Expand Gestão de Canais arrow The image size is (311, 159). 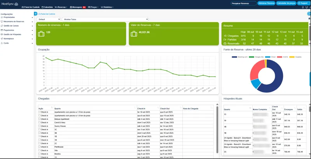tap(32, 26)
